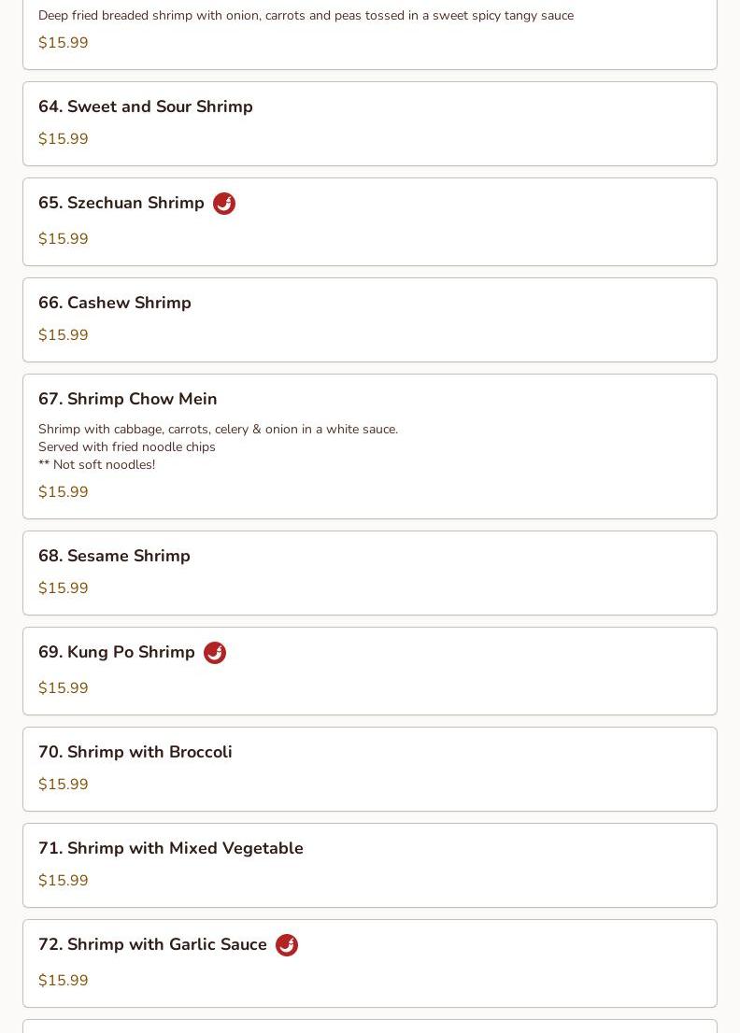The image size is (740, 1033).
Task: Open 72. Shrimp with Garlic Sauce title
Action: tap(153, 944)
